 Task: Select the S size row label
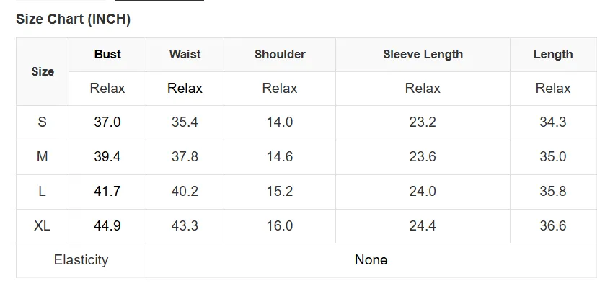click(x=42, y=122)
